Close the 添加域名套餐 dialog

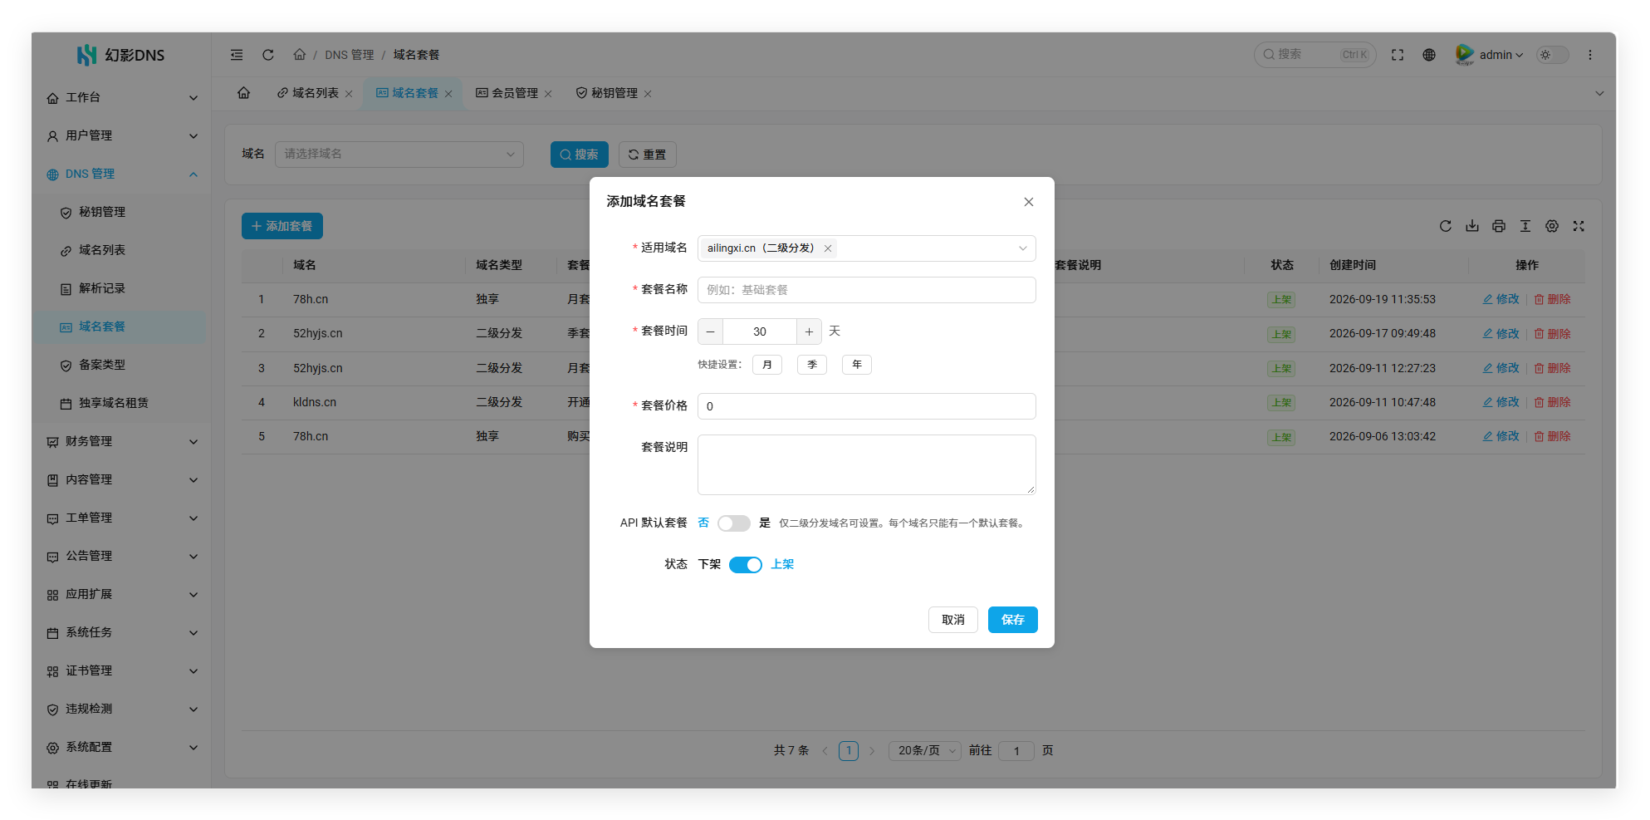coord(1029,202)
